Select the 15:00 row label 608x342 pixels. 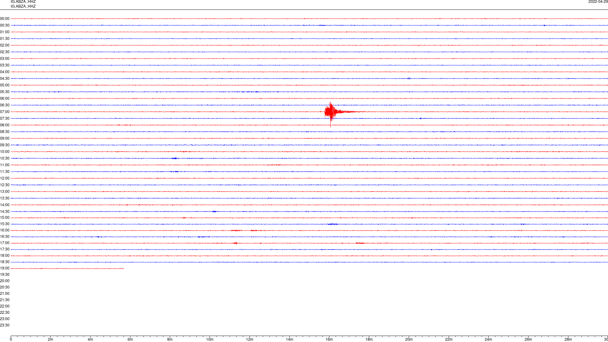pyautogui.click(x=5, y=218)
